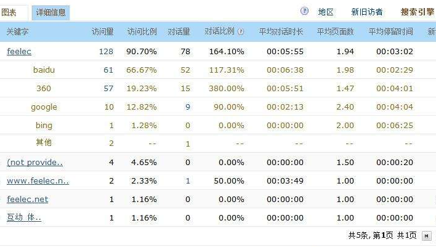Go to first page using pagination button

(x=426, y=236)
